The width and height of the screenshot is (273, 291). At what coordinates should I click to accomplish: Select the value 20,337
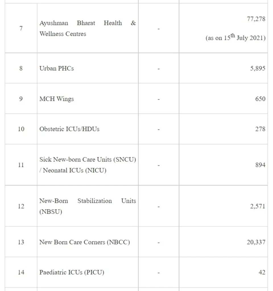256,242
